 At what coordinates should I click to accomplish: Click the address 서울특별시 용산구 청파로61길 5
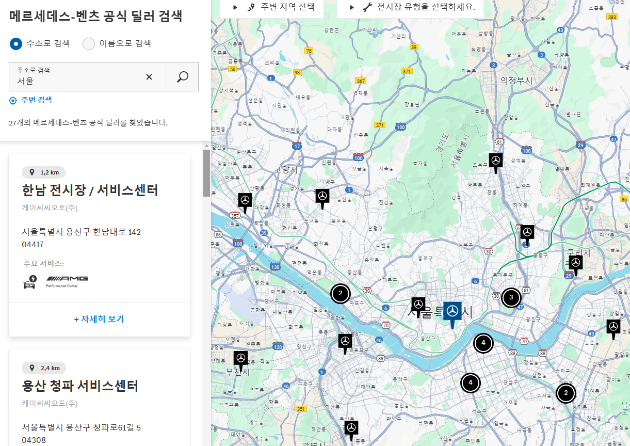click(82, 428)
